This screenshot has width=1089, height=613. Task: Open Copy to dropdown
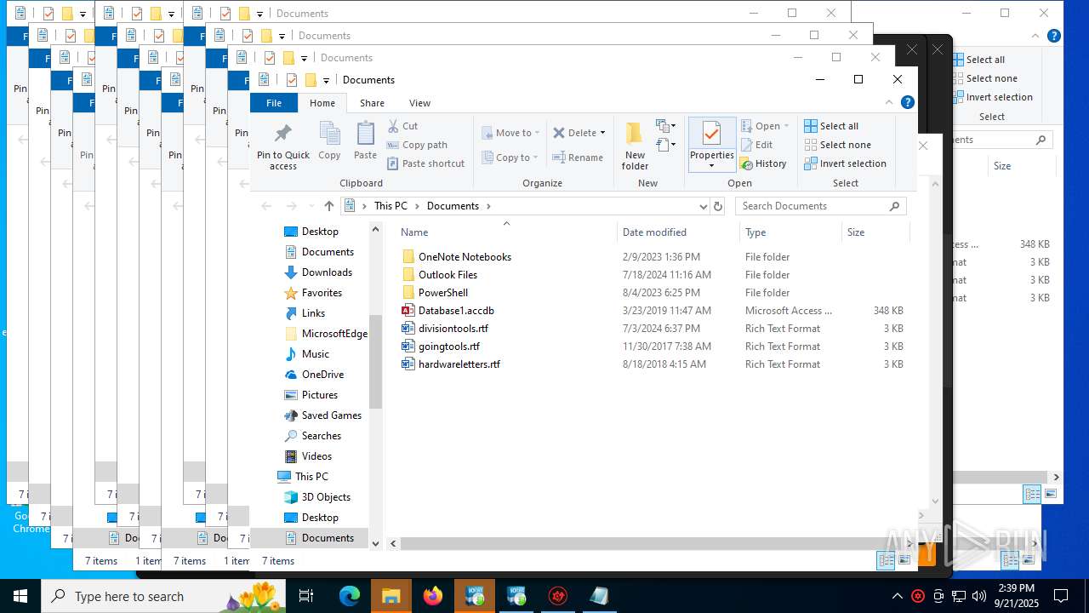[510, 158]
